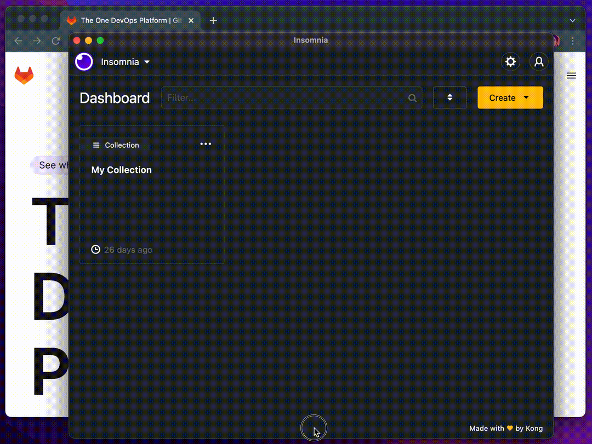Close the GitLab browser tab

point(191,20)
